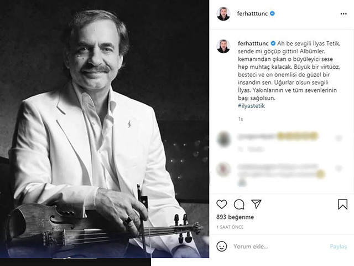Like the post with the heart icon
Screen dimensions: 354x266
(222, 204)
